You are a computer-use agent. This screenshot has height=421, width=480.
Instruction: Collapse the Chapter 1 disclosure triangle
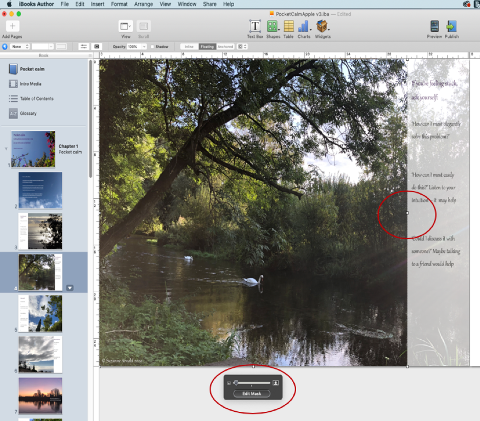point(6,149)
